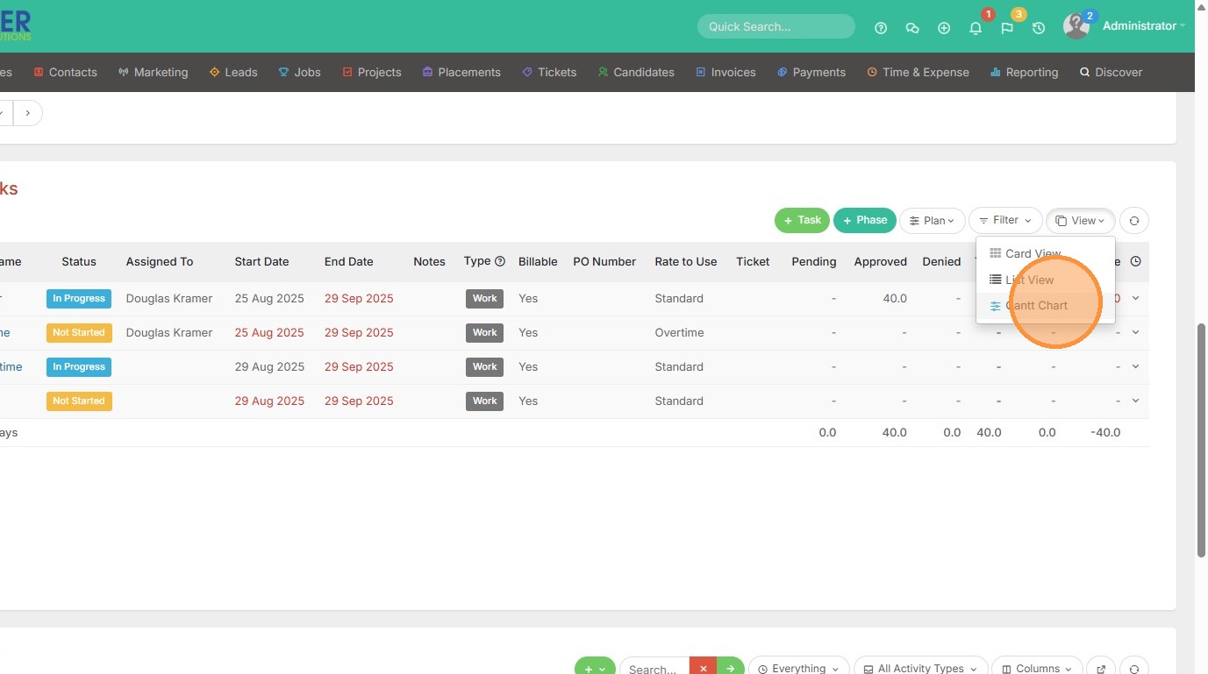This screenshot has height=674, width=1208.
Task: Open Time & Expense
Action: click(x=919, y=72)
